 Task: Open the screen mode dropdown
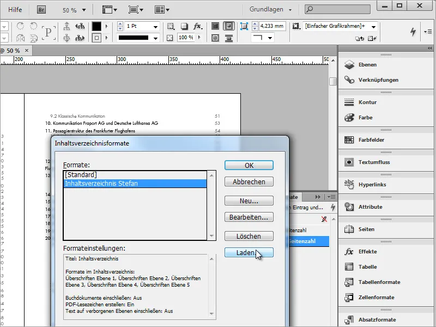point(136,10)
